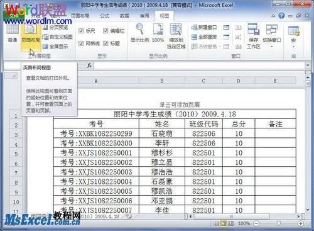Open the Review (审阅) ribbon tab
This screenshot has height=231, width=314.
pos(144,16)
